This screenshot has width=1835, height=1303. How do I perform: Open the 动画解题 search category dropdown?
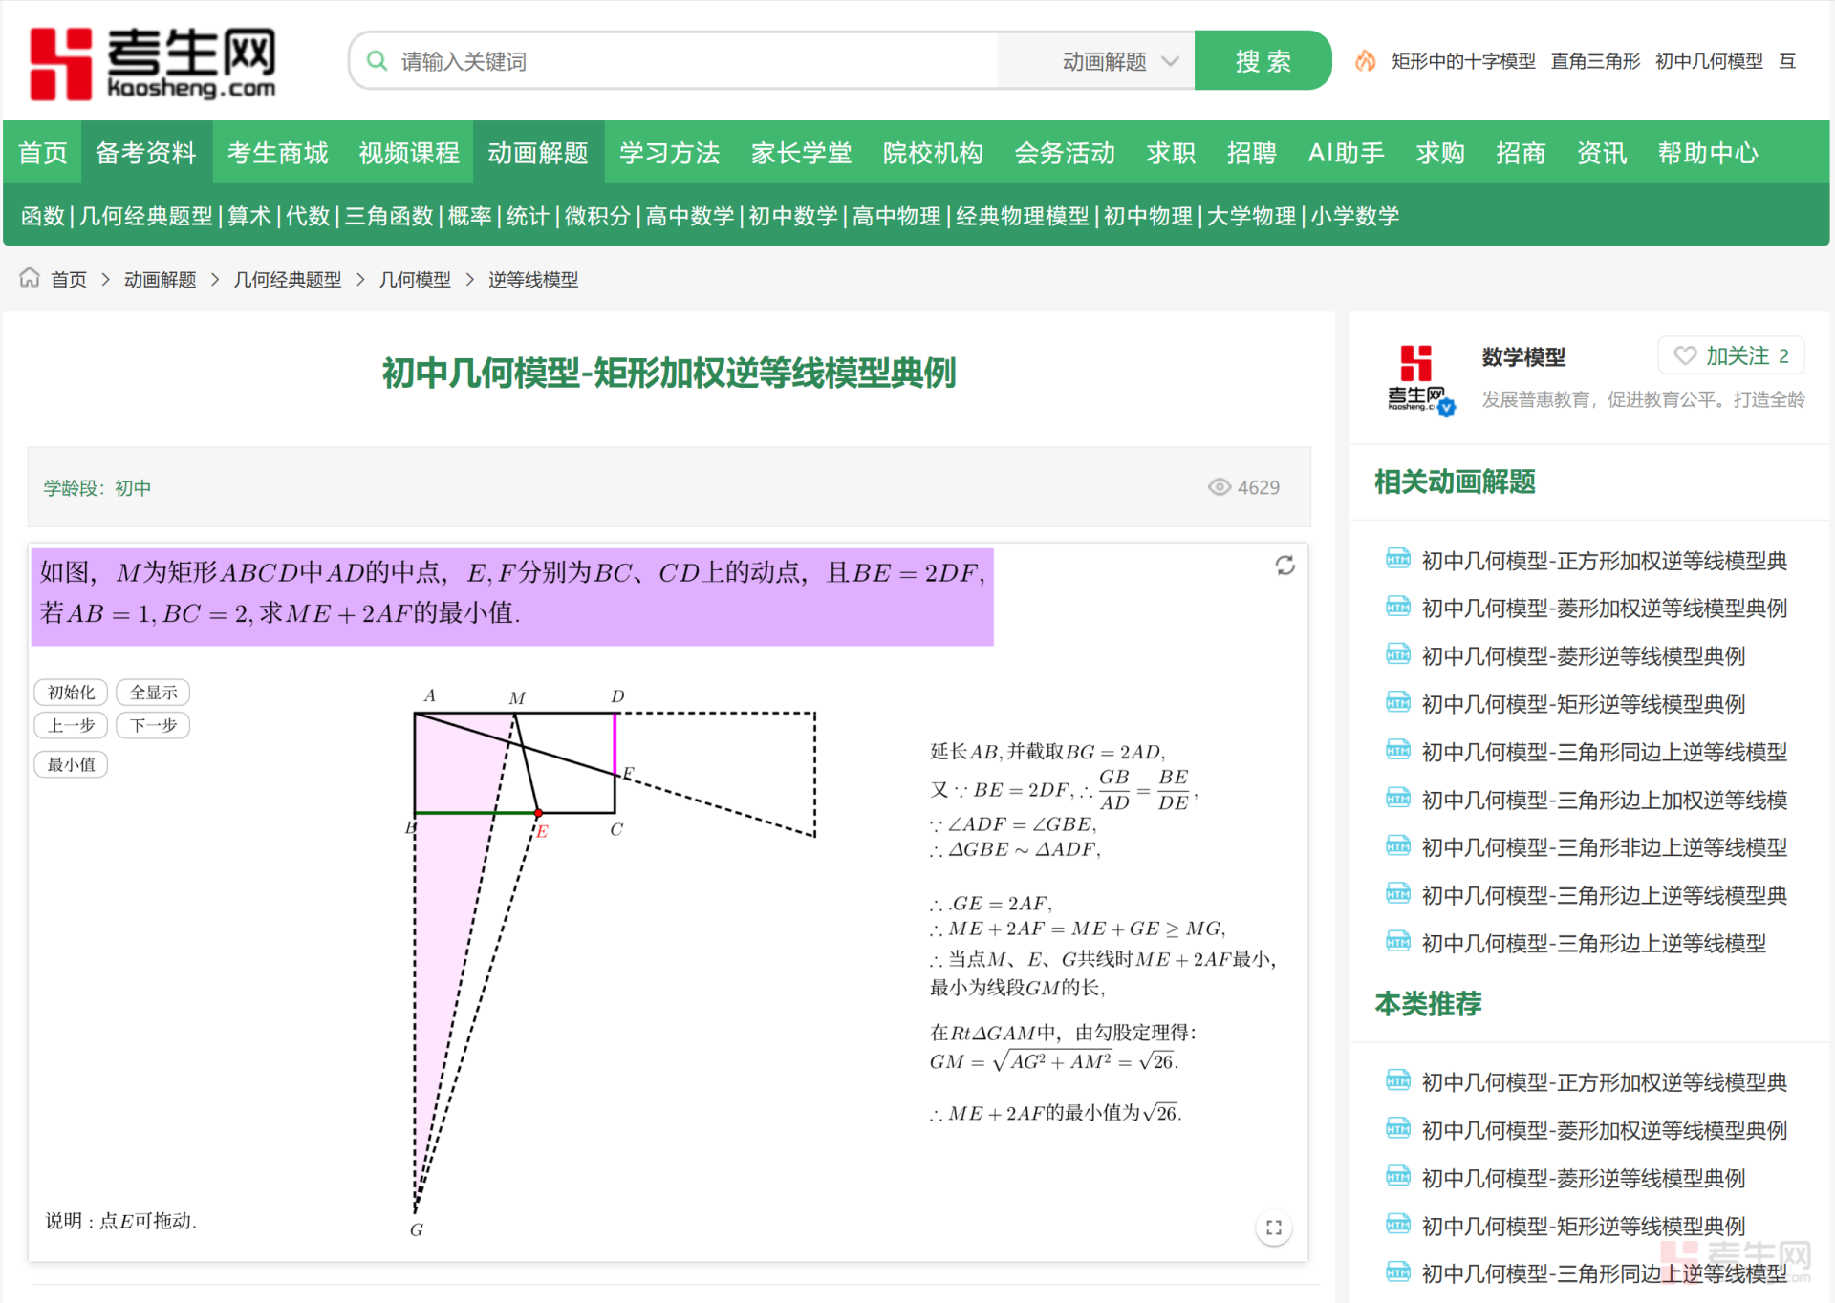[x=1118, y=61]
